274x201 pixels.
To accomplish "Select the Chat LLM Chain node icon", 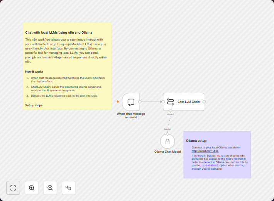I will 170,102.
